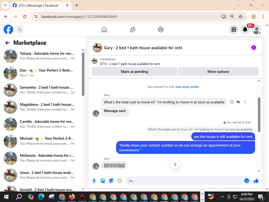Screen dimensions: 269x202
Task: Open the taskbar clock 8:09 PM
Action: 246,197
